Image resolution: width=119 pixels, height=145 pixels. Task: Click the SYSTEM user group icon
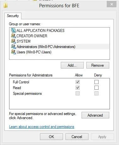click(x=14, y=41)
